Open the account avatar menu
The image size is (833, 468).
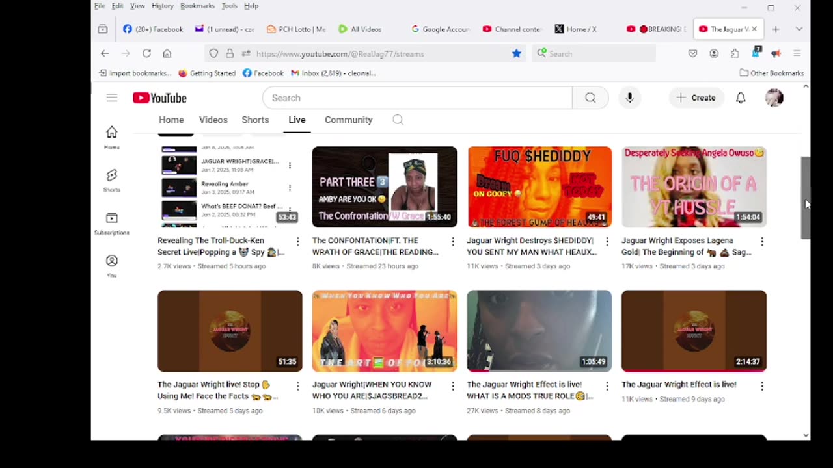[x=774, y=97]
